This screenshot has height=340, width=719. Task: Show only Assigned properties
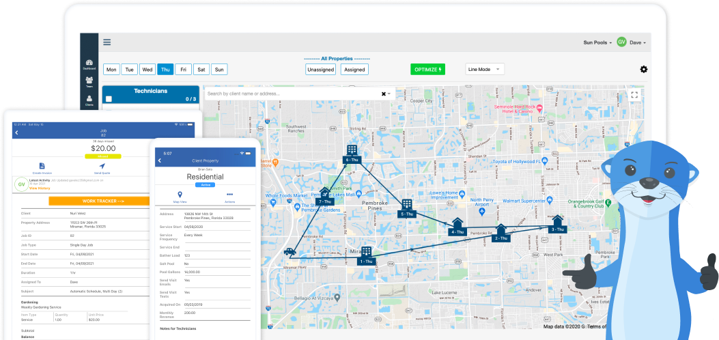(354, 69)
